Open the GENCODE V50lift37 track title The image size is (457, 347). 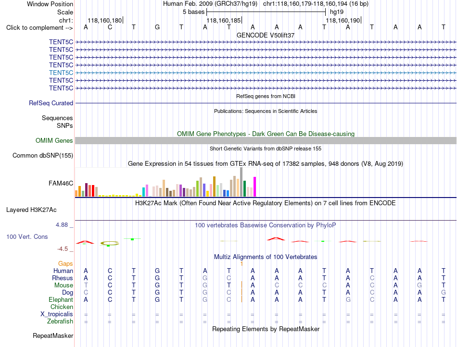click(x=266, y=35)
